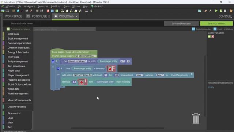Screen dimensions: 234x132
Task: Click Export procedure link
Action: pos(204,29)
